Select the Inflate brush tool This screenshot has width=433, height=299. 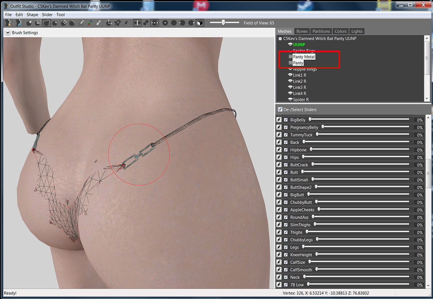[x=47, y=23]
